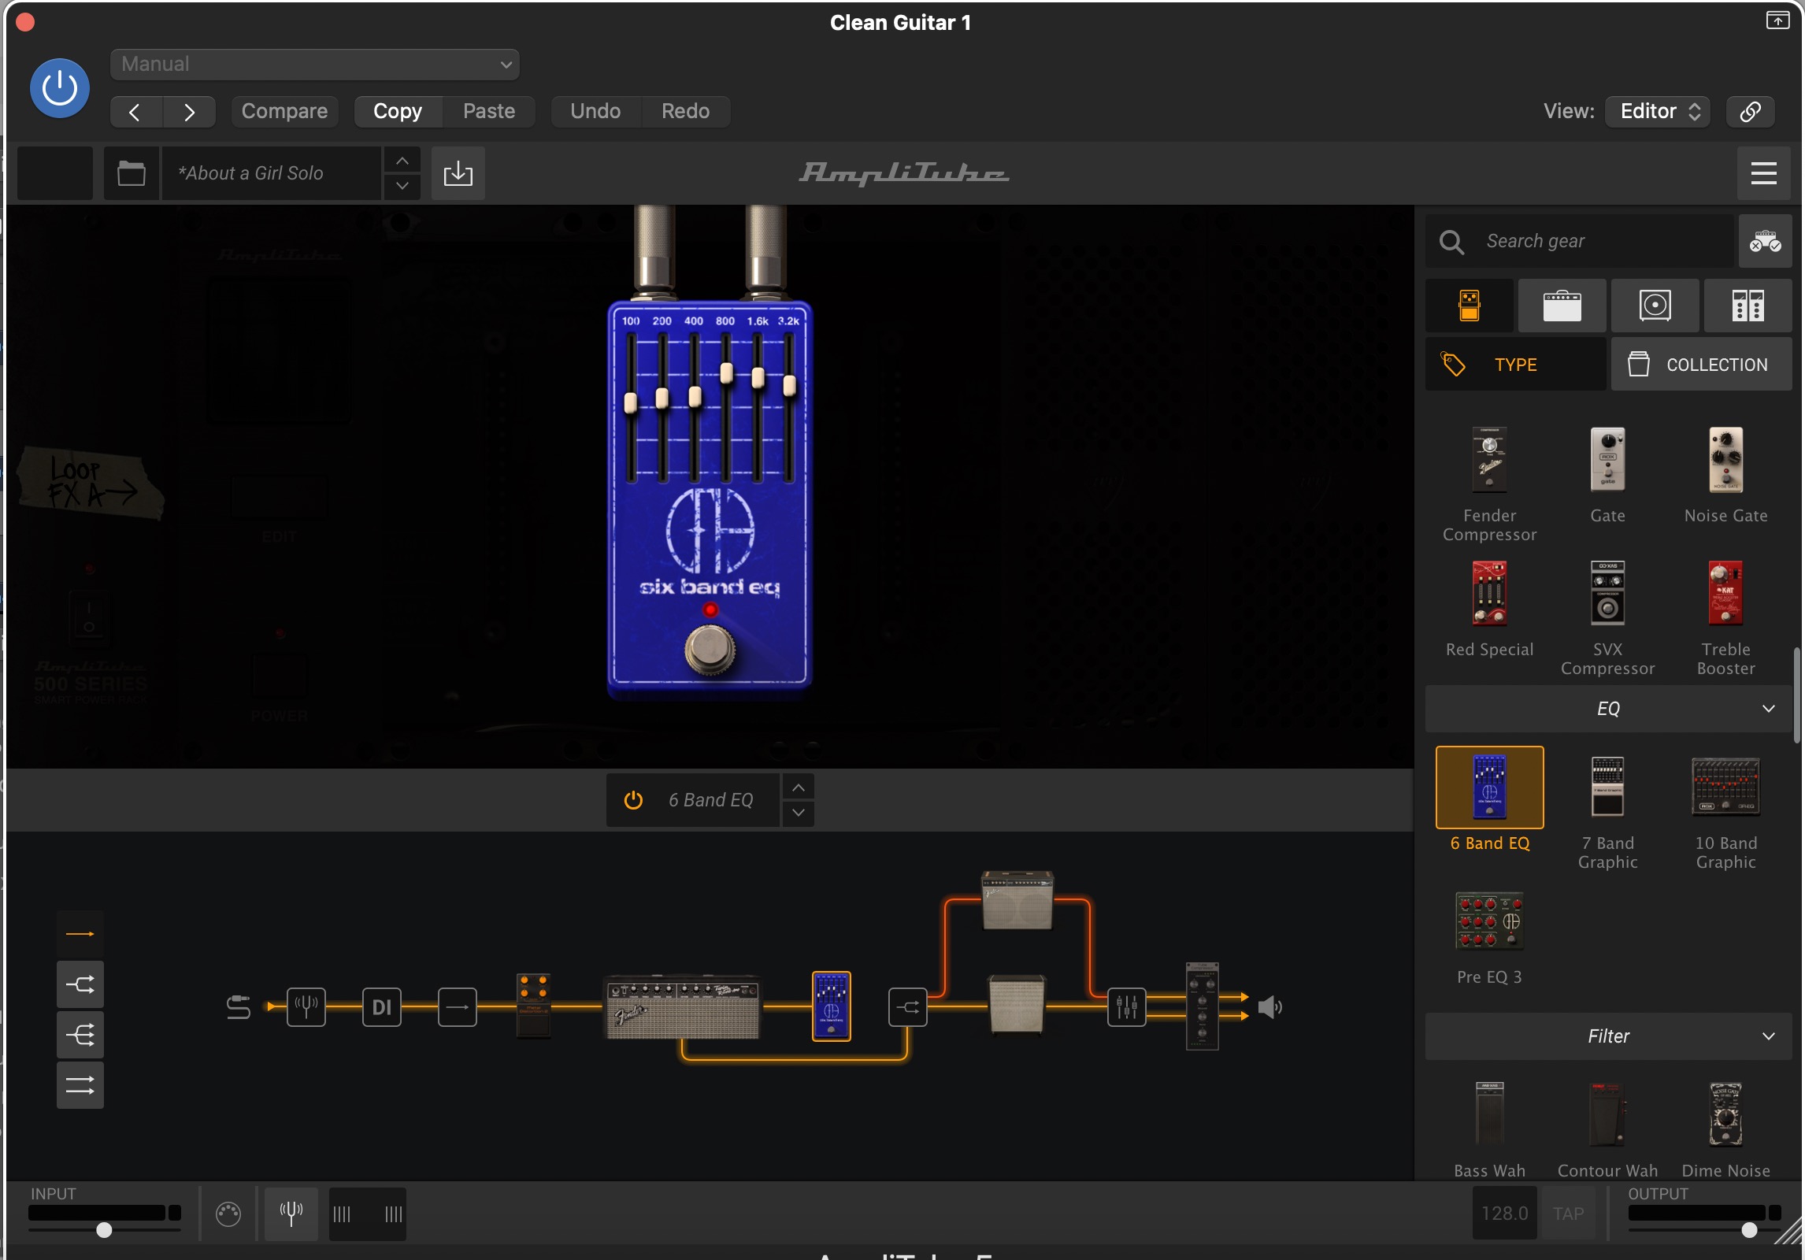Toggle the plugin power bypass button
This screenshot has height=1260, width=1805.
[x=60, y=88]
